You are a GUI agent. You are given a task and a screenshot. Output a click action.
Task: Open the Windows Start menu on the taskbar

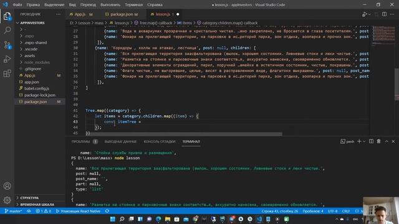(112, 219)
